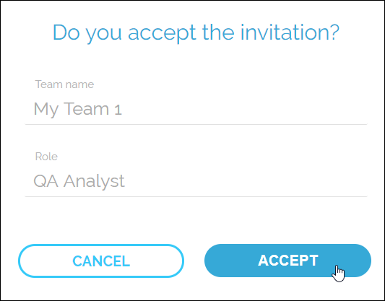Click the word 'invitation?' in the heading

pyautogui.click(x=290, y=32)
